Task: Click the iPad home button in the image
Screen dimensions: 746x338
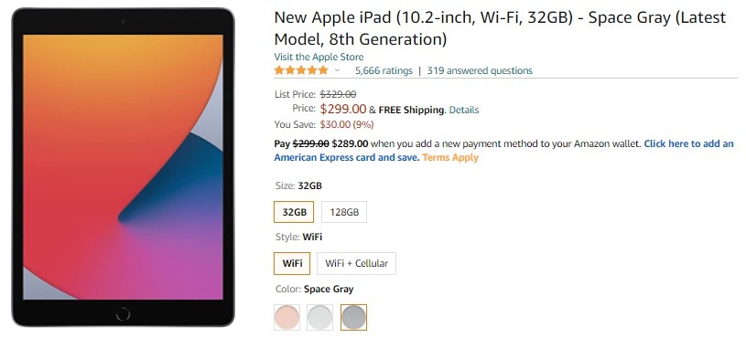Action: pos(123,313)
